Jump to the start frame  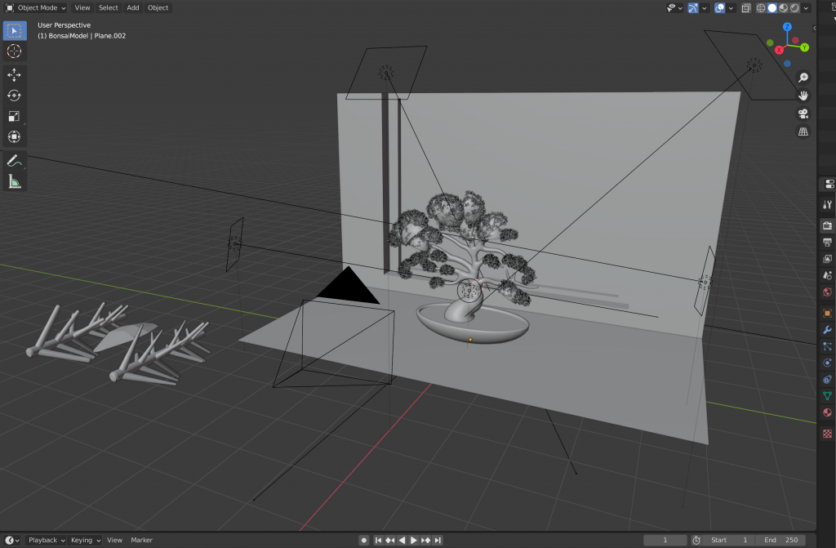click(378, 540)
